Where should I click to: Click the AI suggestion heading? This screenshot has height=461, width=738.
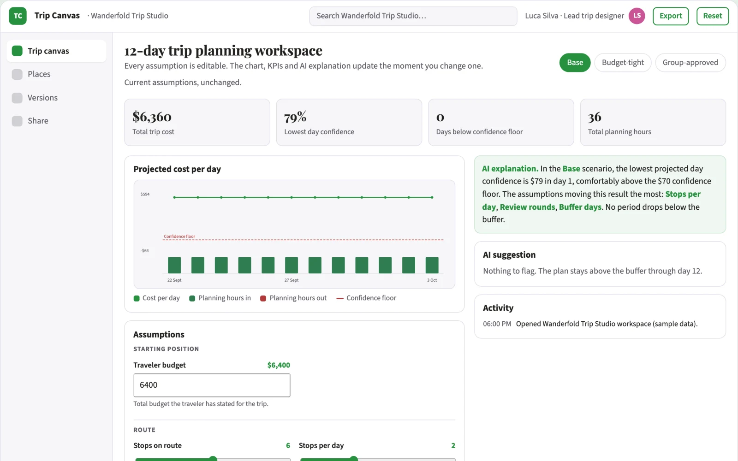(509, 255)
